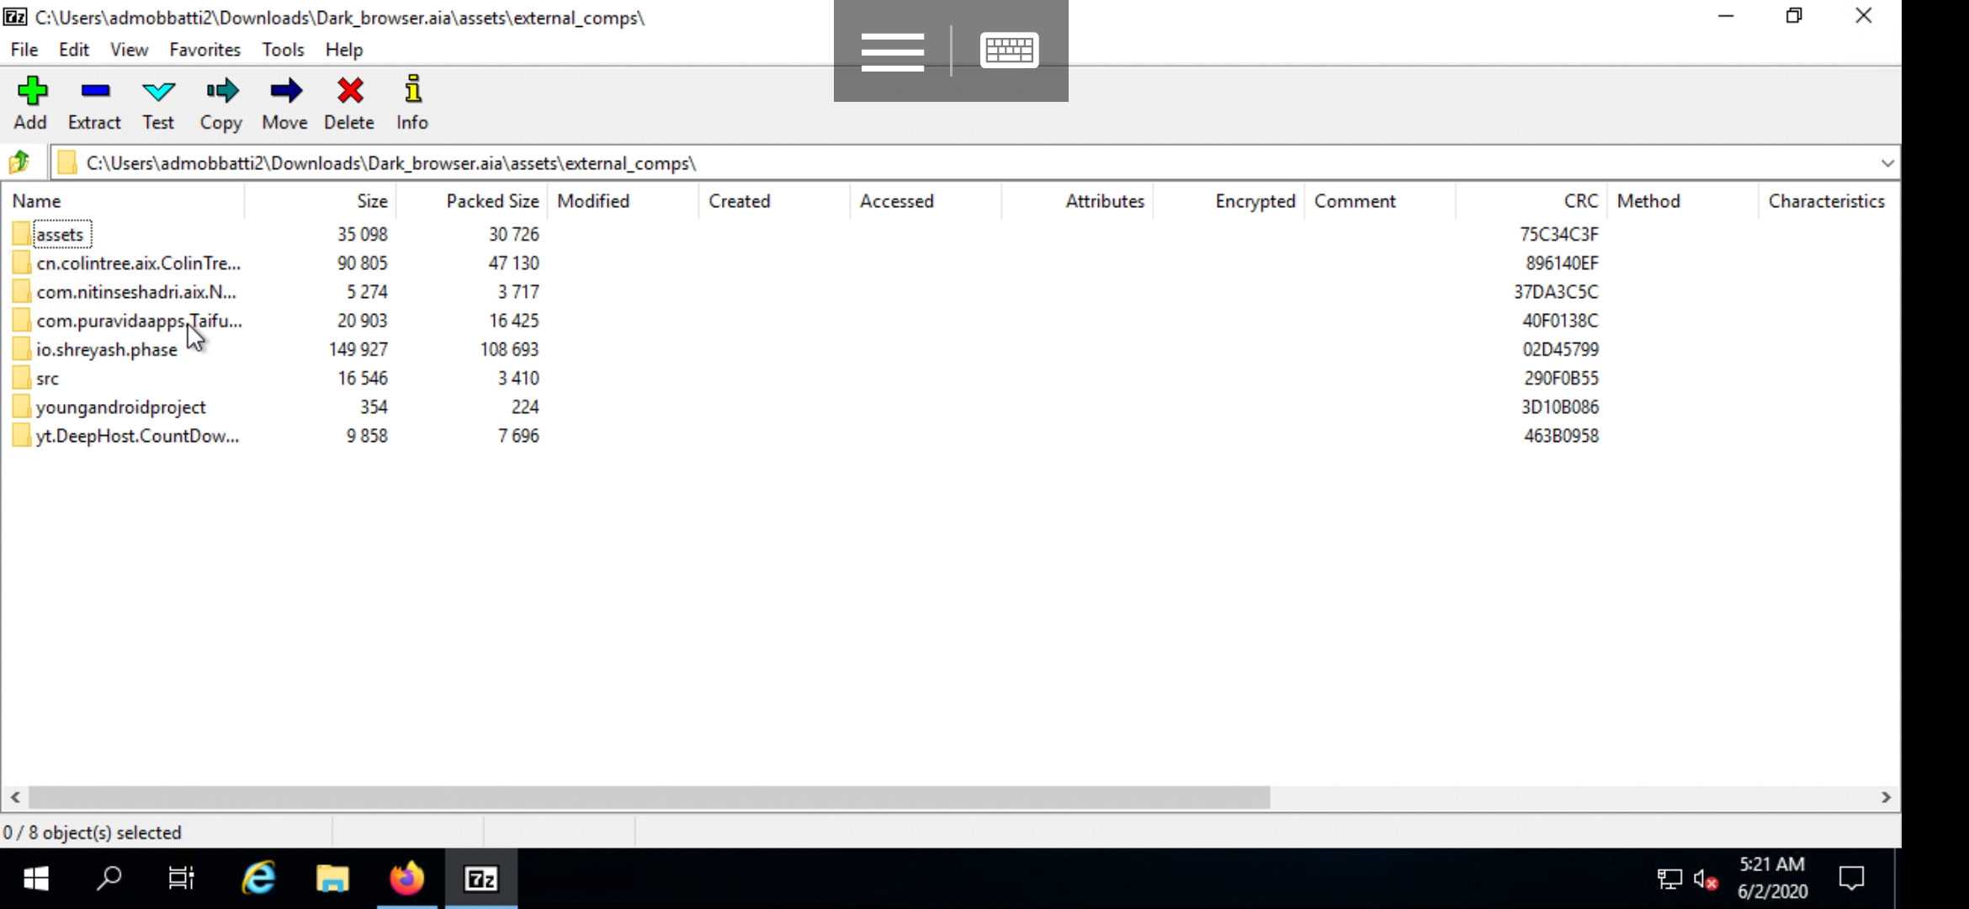This screenshot has width=1969, height=909.
Task: Click the size value 149 927
Action: click(358, 349)
